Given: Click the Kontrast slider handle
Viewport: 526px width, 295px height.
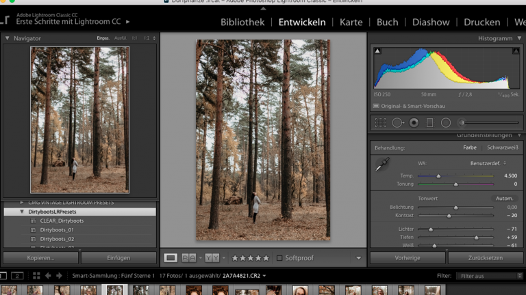Looking at the screenshot, I should point(449,216).
